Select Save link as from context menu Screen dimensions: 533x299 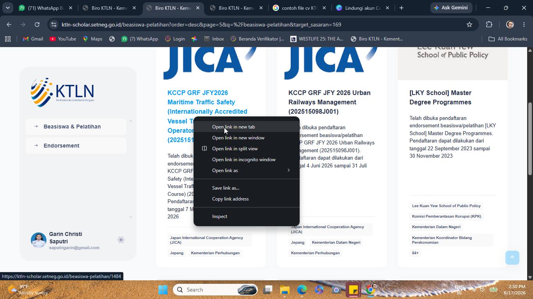[x=247, y=188]
